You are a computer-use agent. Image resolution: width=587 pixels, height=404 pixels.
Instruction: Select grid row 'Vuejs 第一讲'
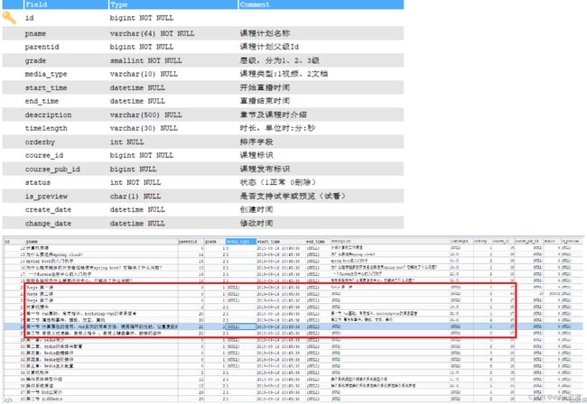tap(293, 288)
